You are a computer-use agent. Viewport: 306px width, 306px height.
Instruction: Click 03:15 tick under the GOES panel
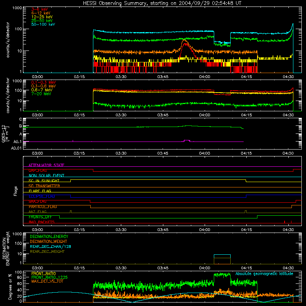(x=79, y=153)
